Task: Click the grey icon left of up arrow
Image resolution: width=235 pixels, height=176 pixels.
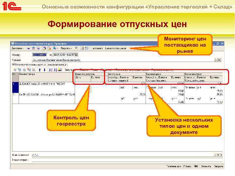Action: pyautogui.click(x=34, y=70)
